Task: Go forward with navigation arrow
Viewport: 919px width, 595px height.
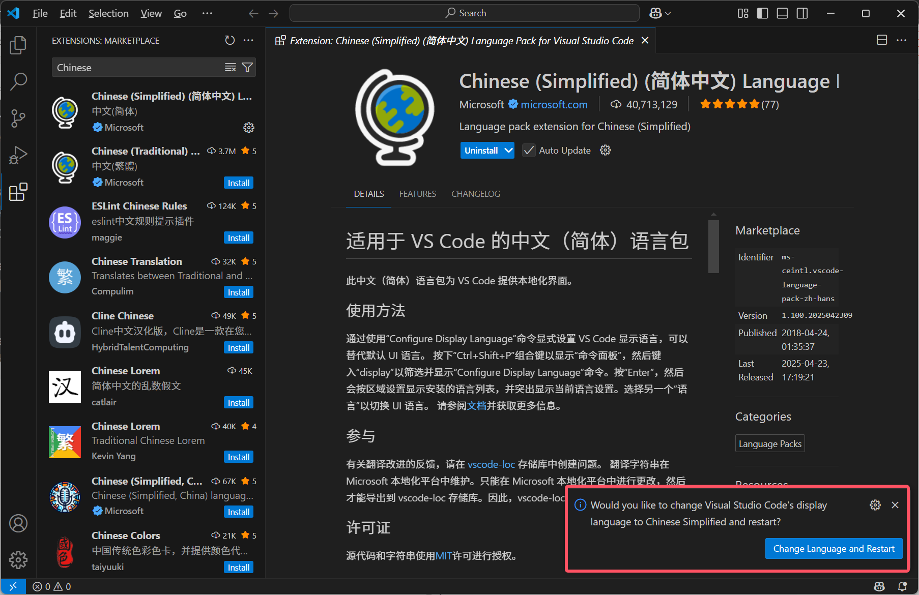Action: pos(273,13)
